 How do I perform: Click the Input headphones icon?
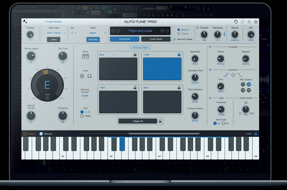[x=90, y=76]
